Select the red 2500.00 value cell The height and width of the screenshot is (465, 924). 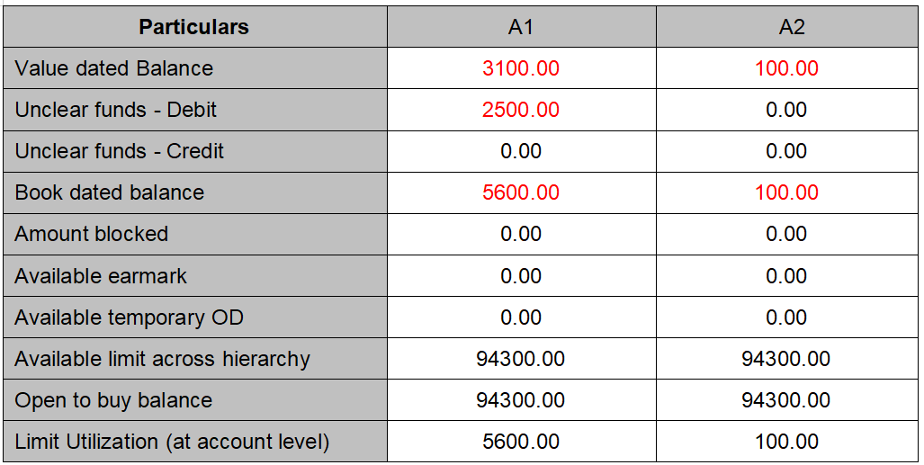click(x=521, y=110)
